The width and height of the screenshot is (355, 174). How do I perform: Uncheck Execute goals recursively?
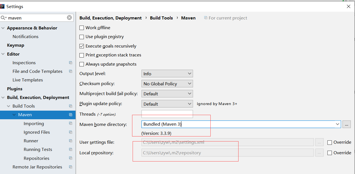click(82, 46)
